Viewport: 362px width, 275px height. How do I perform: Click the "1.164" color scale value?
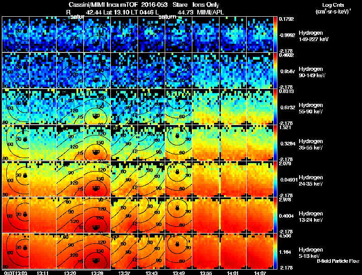(x=285, y=252)
